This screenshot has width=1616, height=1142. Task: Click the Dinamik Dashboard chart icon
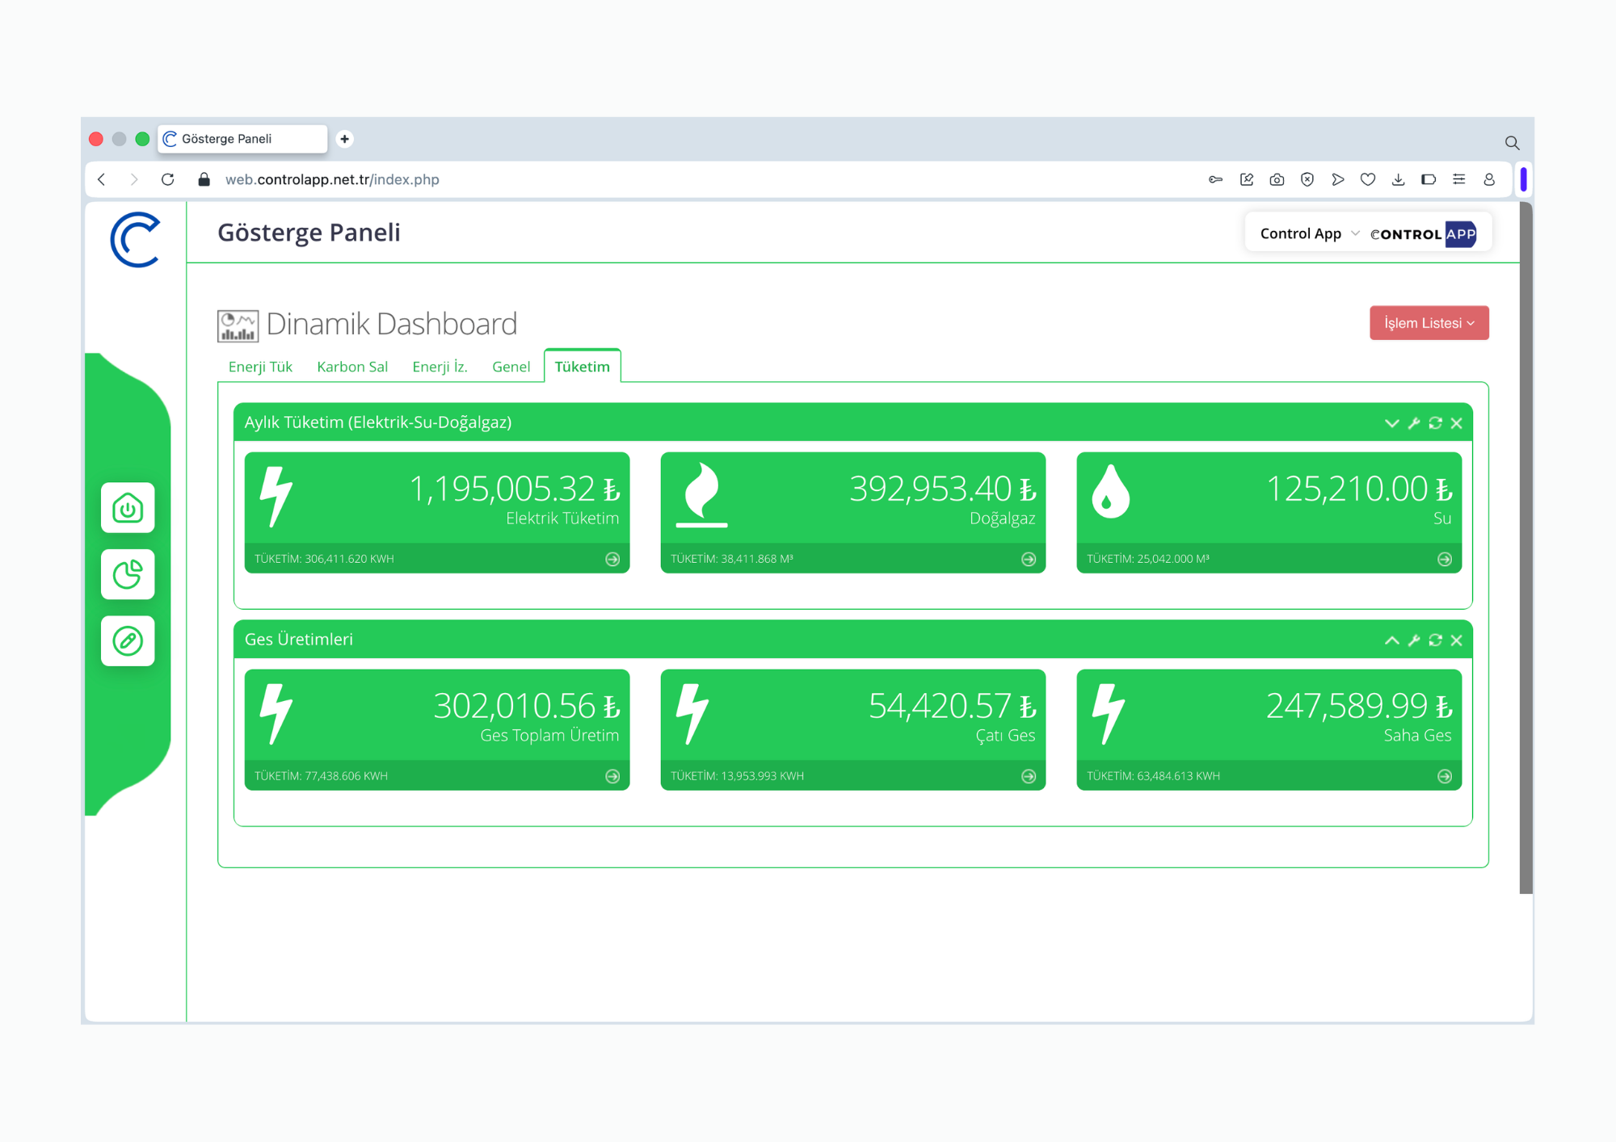[238, 326]
